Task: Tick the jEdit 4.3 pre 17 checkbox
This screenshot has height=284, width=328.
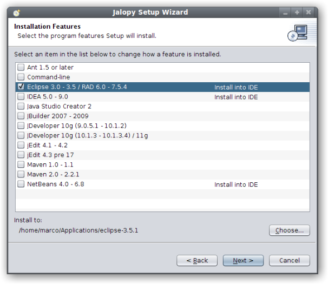Action: [21, 155]
